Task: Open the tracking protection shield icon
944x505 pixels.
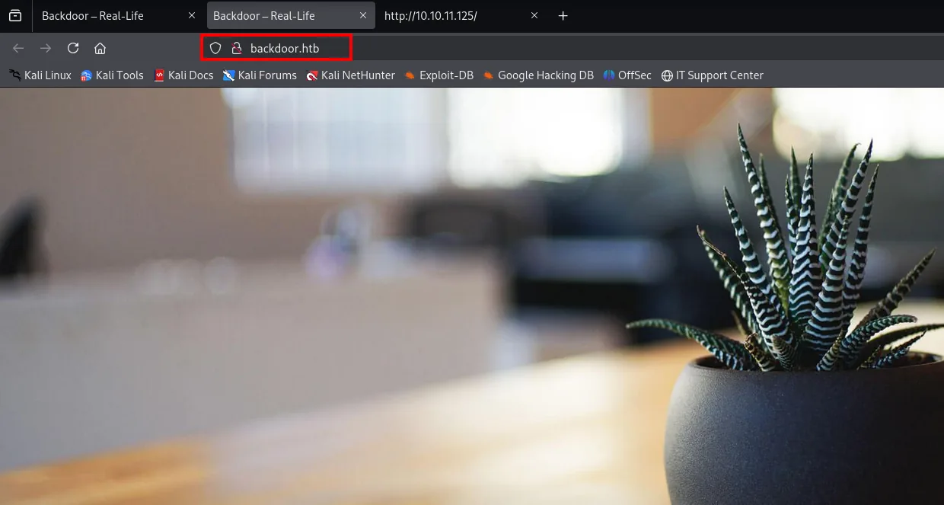Action: [x=215, y=48]
